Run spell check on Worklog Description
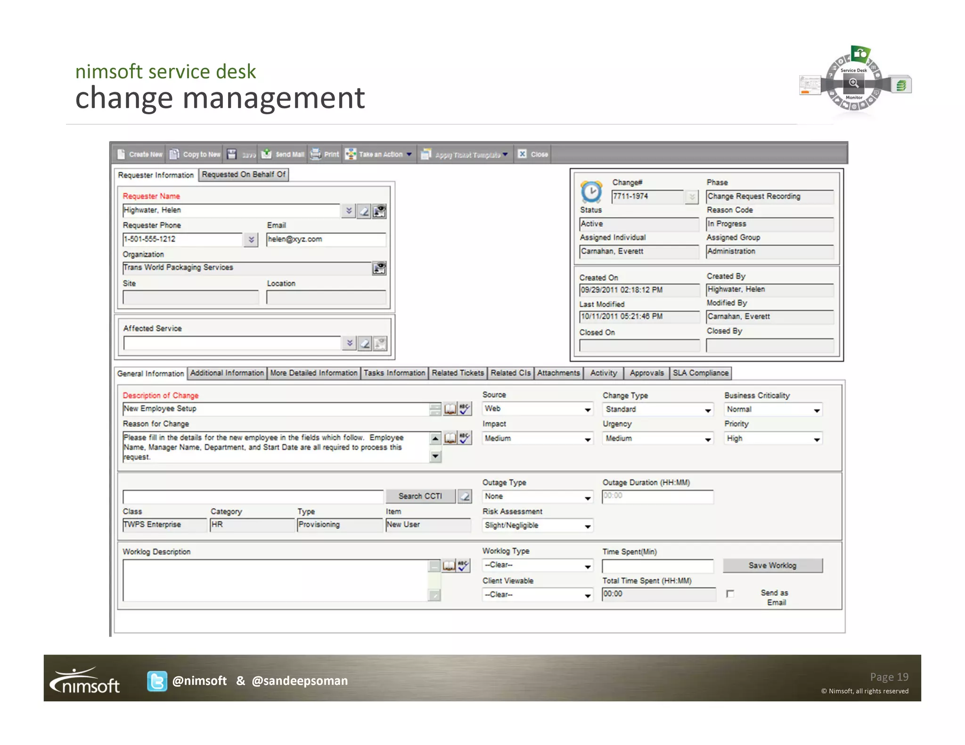The image size is (965, 745). tap(464, 566)
